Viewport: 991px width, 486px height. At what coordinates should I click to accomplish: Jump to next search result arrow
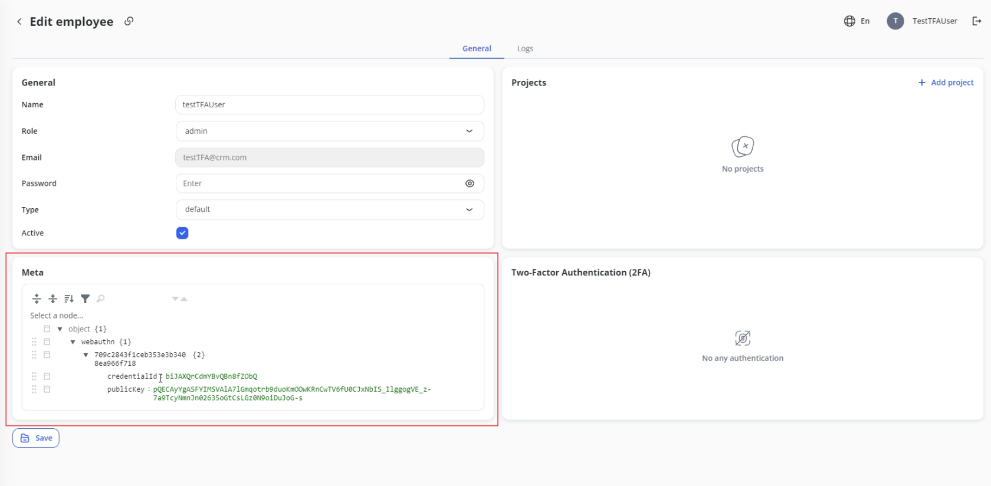[x=175, y=299]
